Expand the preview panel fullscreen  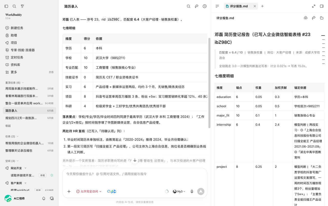[314, 6]
